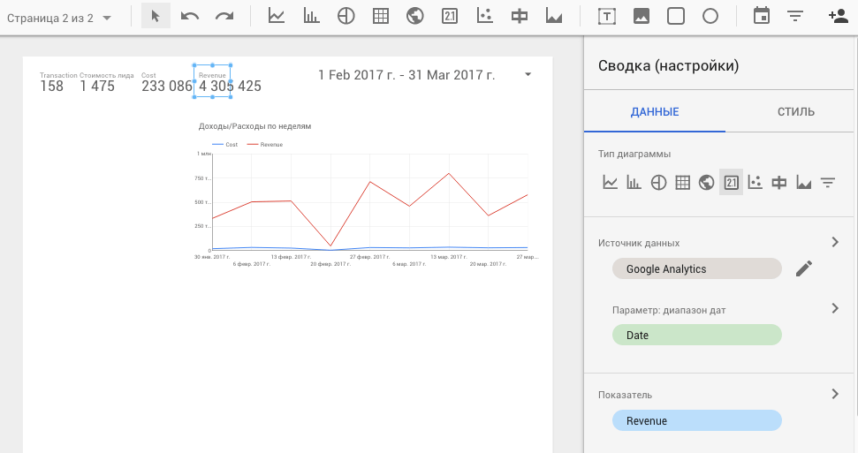Choose area chart type in settings panel
Viewport: 858px width, 453px height.
tap(803, 183)
